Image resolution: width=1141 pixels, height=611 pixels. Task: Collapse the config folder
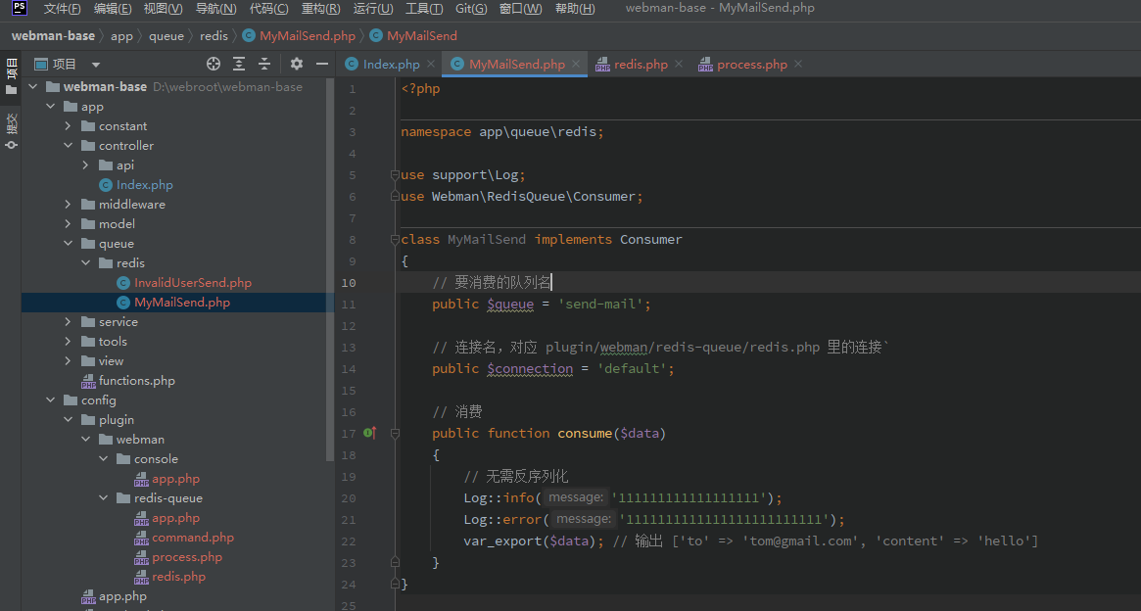(x=50, y=400)
